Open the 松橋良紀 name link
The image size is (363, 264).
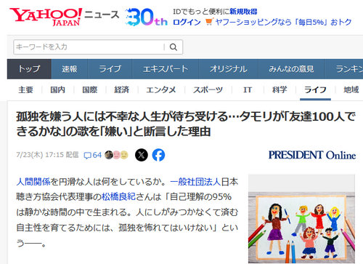point(118,196)
